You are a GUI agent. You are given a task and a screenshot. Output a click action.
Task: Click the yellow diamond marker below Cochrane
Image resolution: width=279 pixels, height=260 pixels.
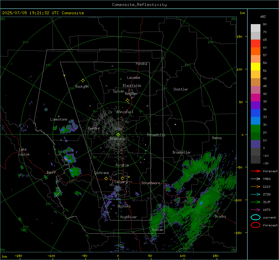coord(106,178)
